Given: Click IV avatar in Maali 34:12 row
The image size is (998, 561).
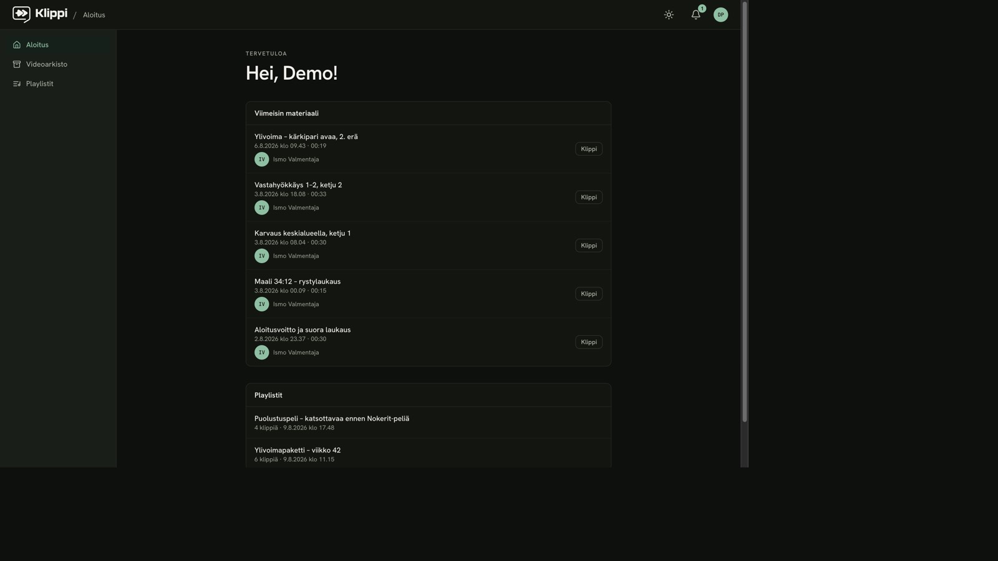Looking at the screenshot, I should [261, 304].
